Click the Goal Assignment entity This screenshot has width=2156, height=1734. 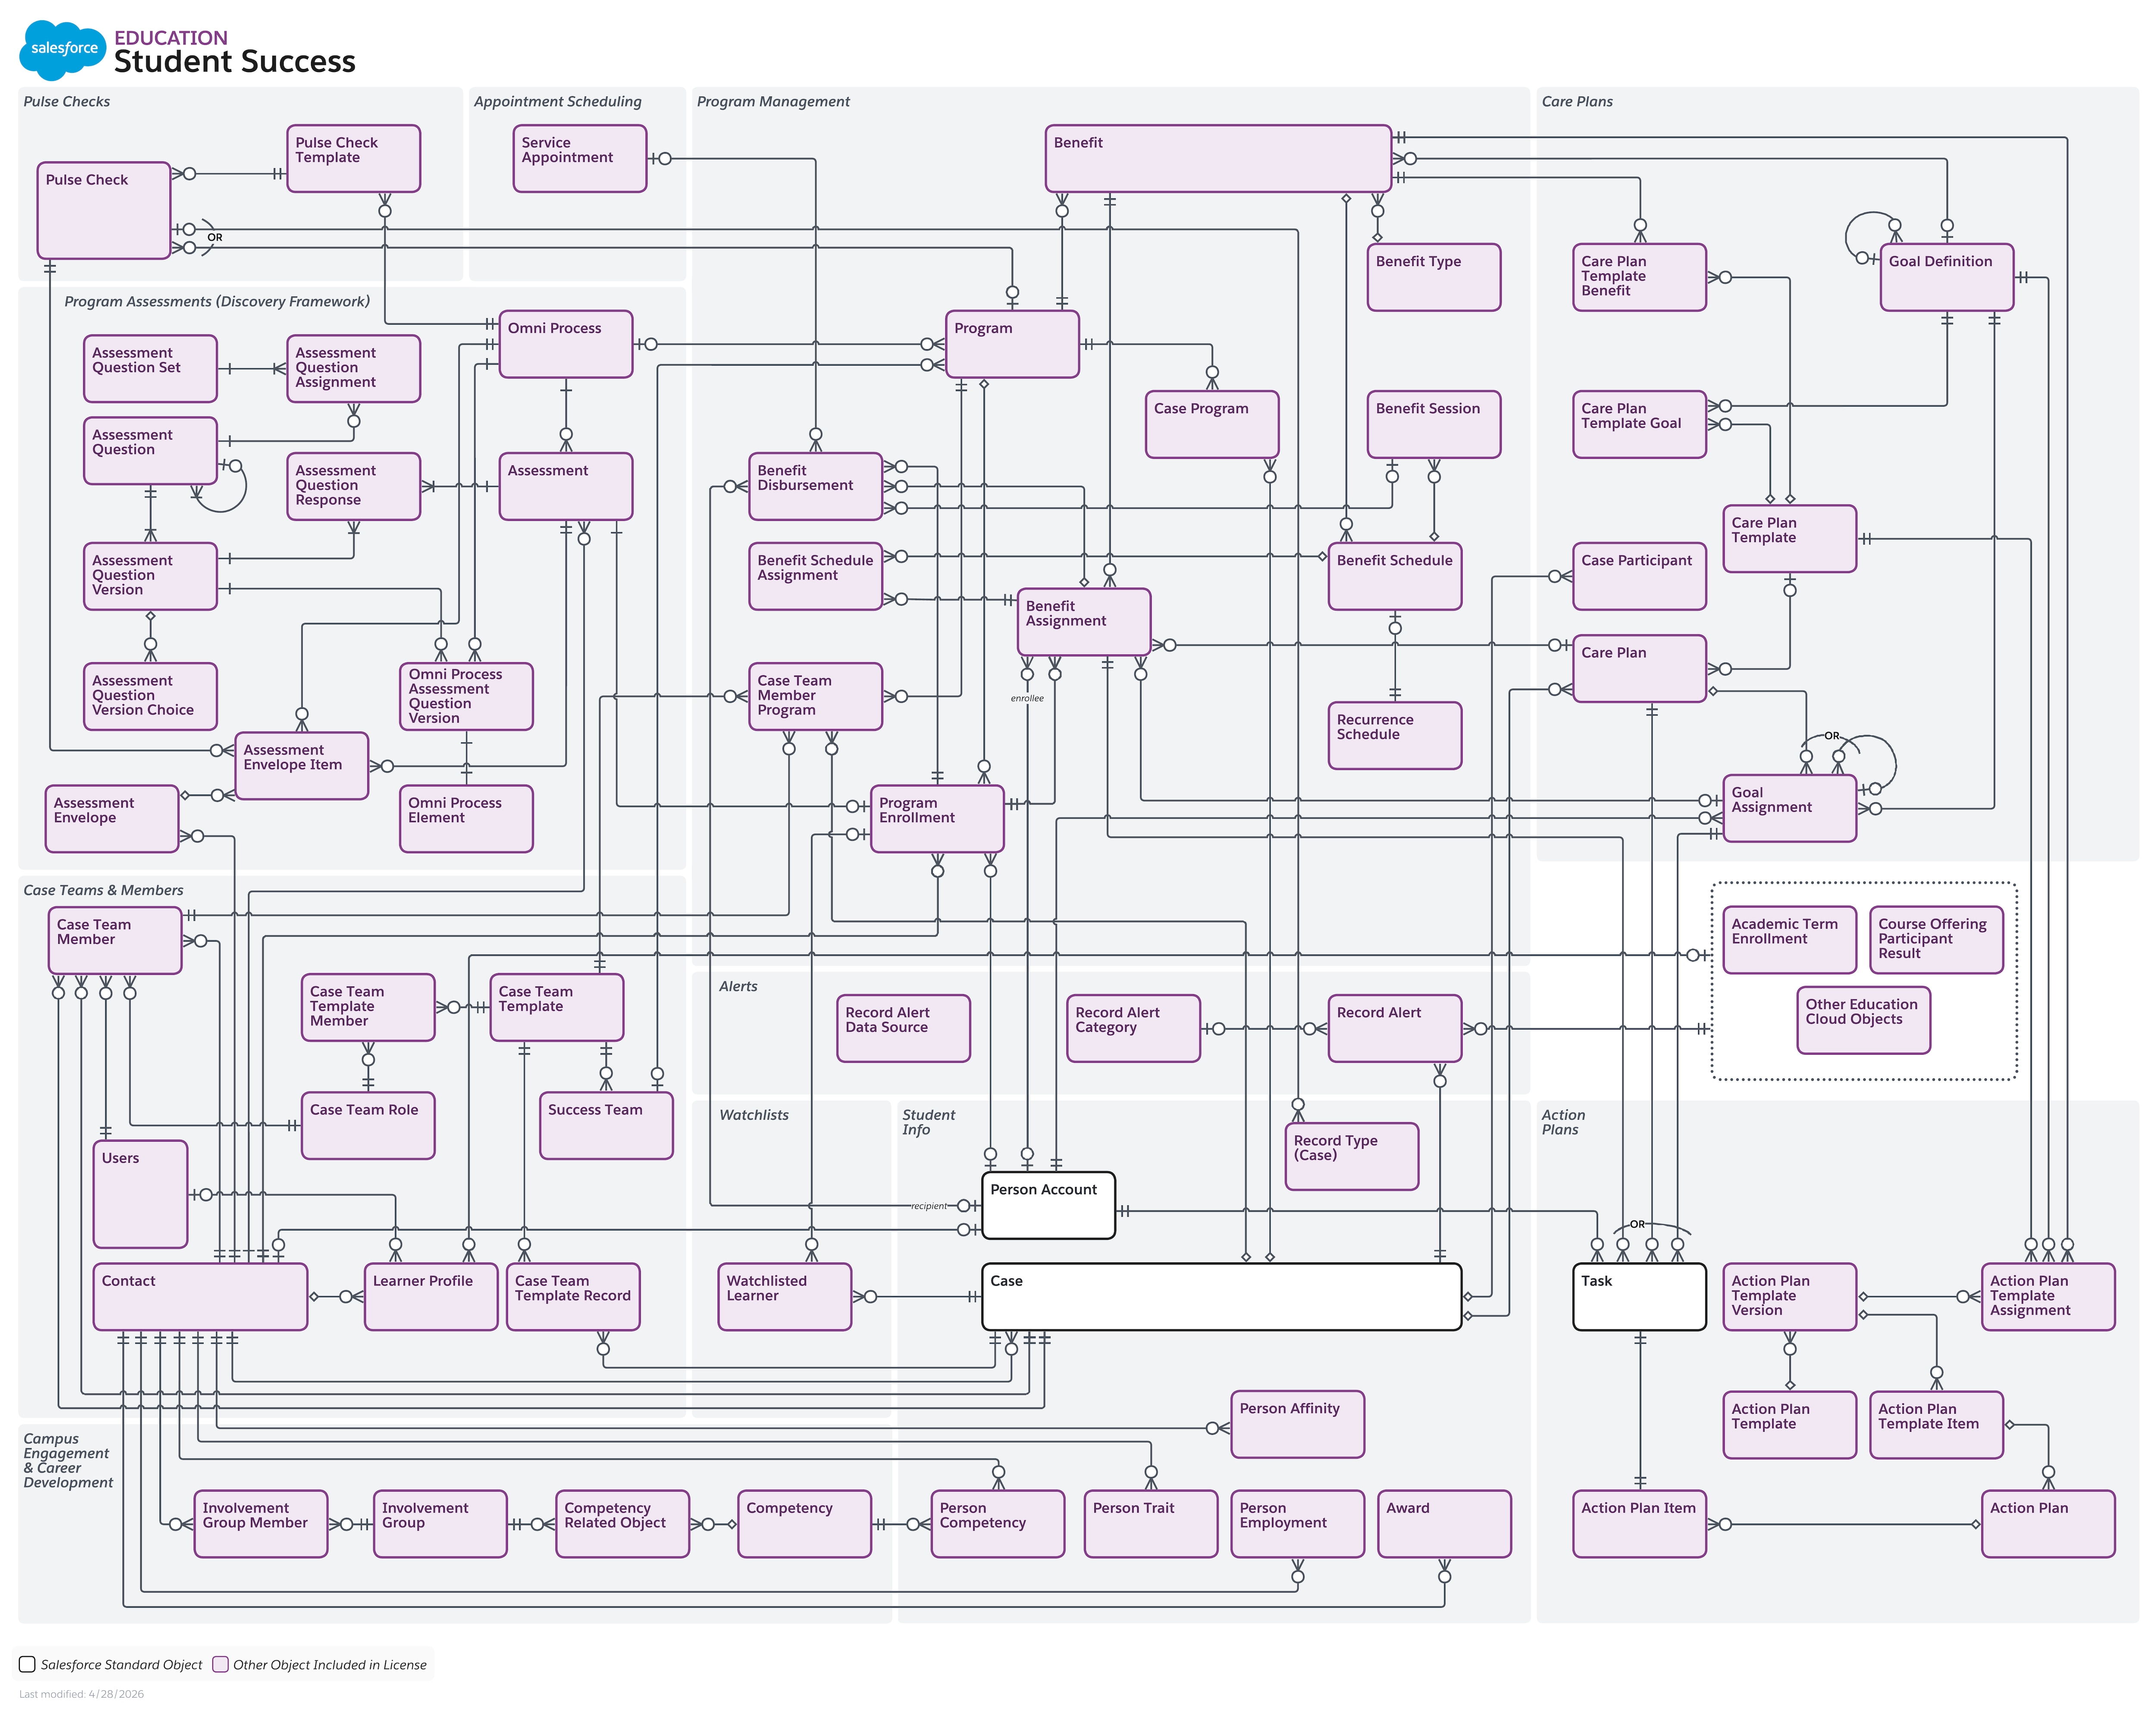point(1790,808)
